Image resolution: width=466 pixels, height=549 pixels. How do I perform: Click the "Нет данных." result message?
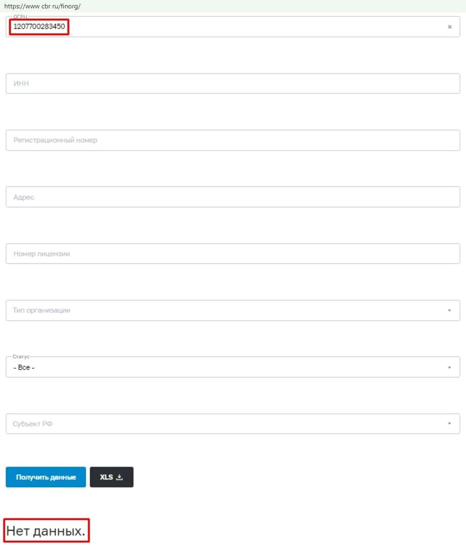click(x=46, y=531)
